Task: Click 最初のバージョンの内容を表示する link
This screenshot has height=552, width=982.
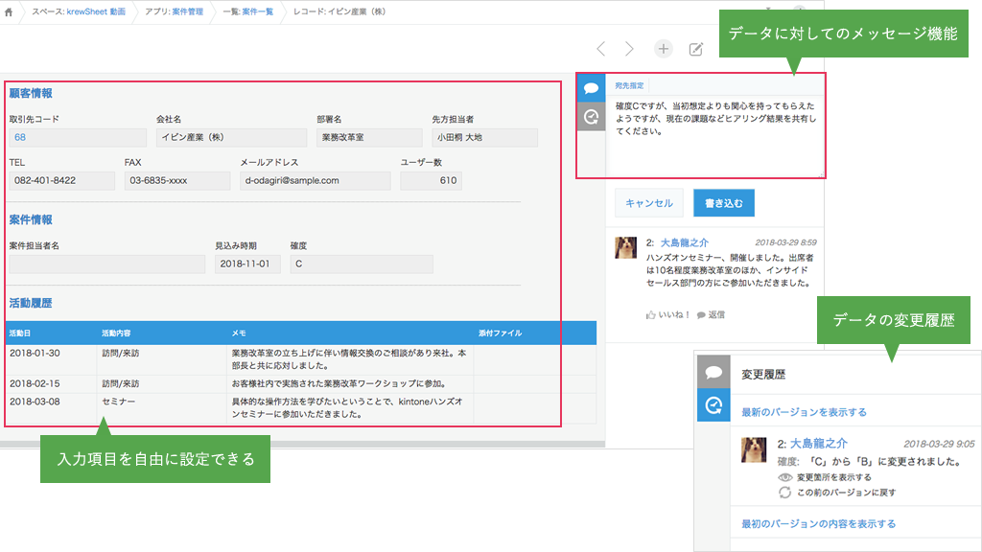Action: (819, 524)
